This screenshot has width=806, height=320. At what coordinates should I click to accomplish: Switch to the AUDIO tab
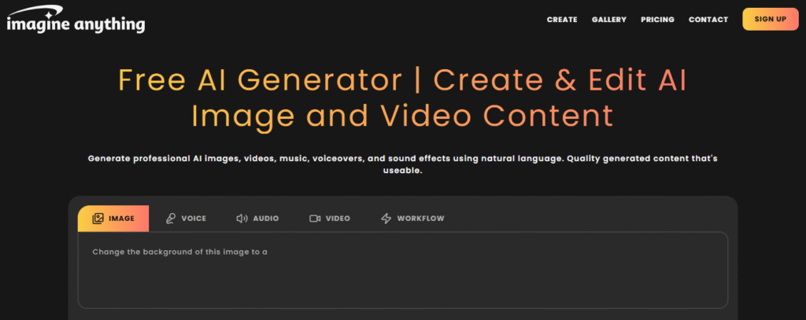[x=265, y=219]
